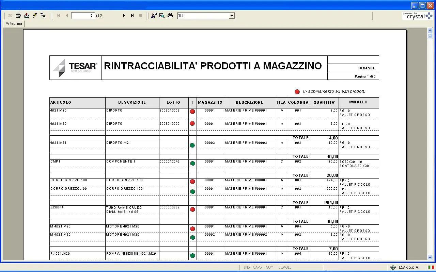The width and height of the screenshot is (436, 272).
Task: Click the FILA column header
Action: [x=281, y=102]
